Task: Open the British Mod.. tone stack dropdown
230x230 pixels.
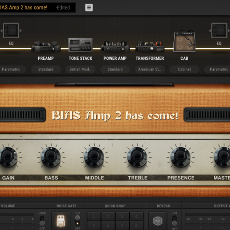Action: tap(80, 69)
